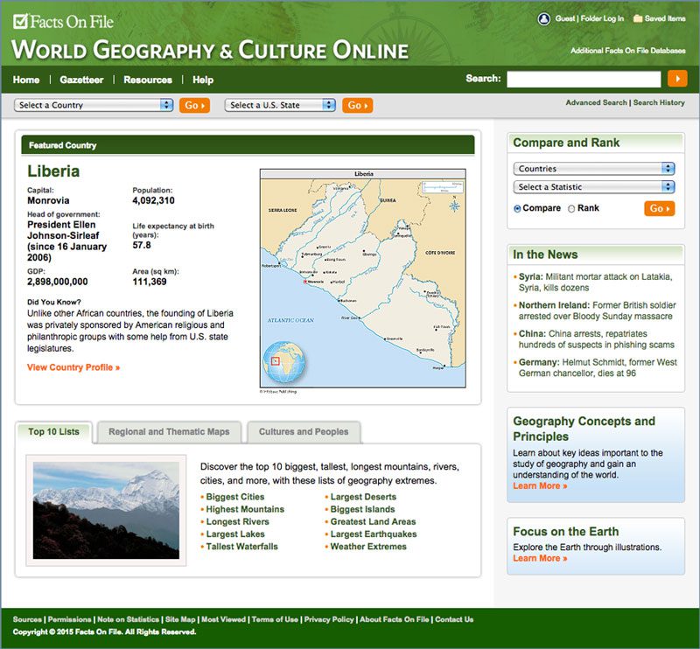This screenshot has height=649, width=700.
Task: Click Guest | Folder Log In link
Action: tap(589, 18)
